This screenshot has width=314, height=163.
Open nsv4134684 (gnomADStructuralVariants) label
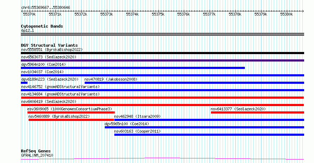point(60,94)
